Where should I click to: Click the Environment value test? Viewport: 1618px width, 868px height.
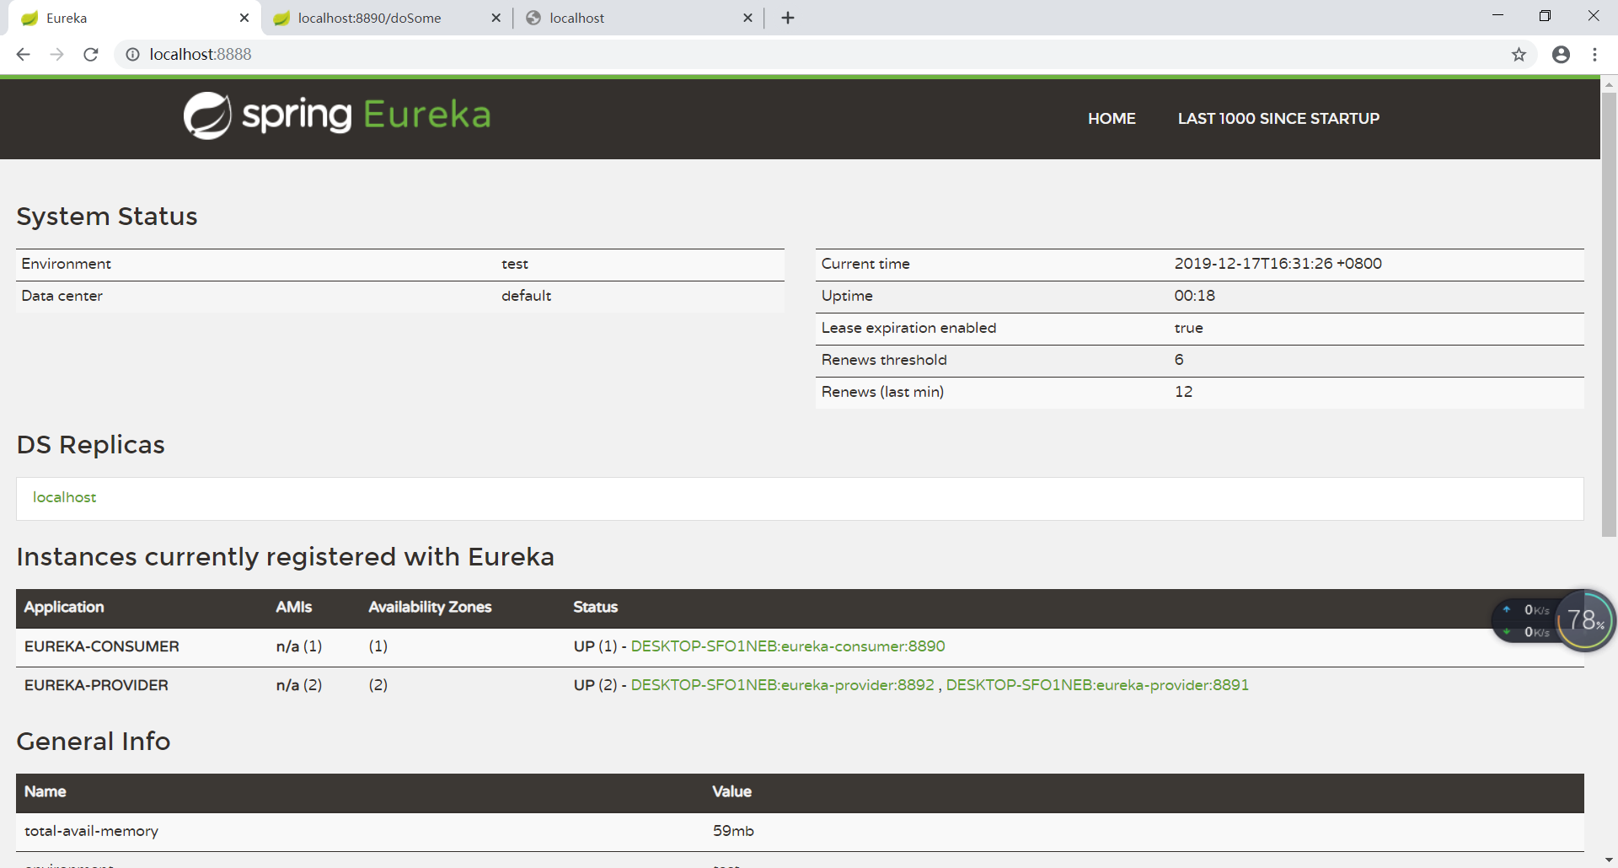pyautogui.click(x=515, y=264)
